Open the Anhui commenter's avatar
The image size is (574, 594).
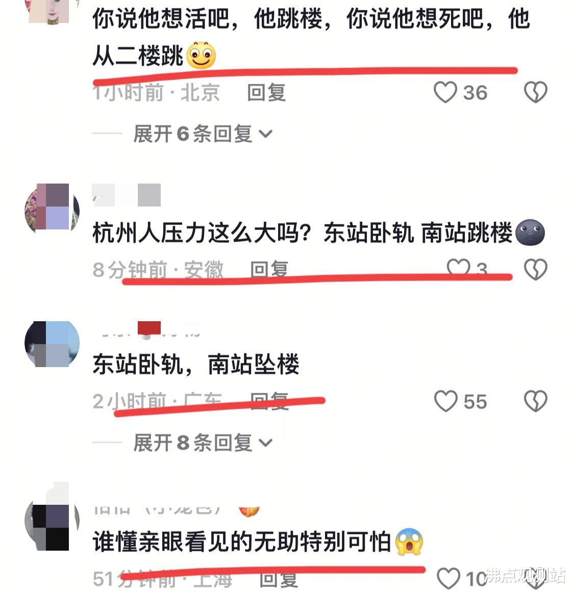(x=52, y=208)
